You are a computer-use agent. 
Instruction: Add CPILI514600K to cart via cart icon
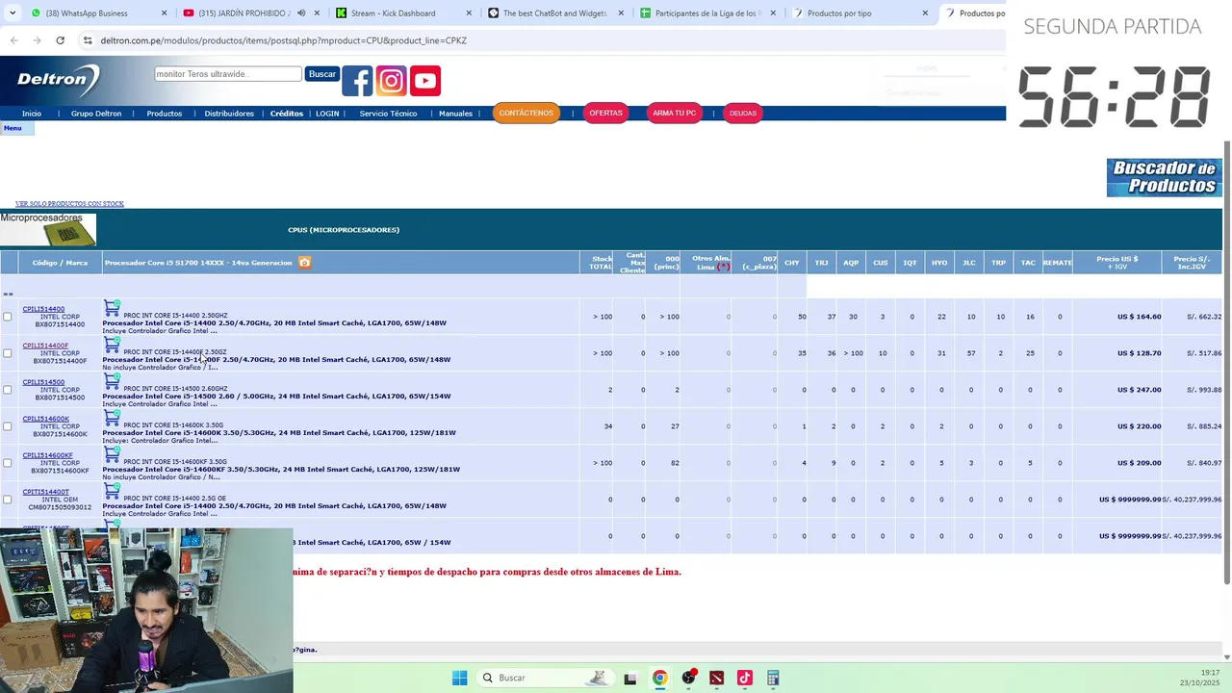click(112, 418)
